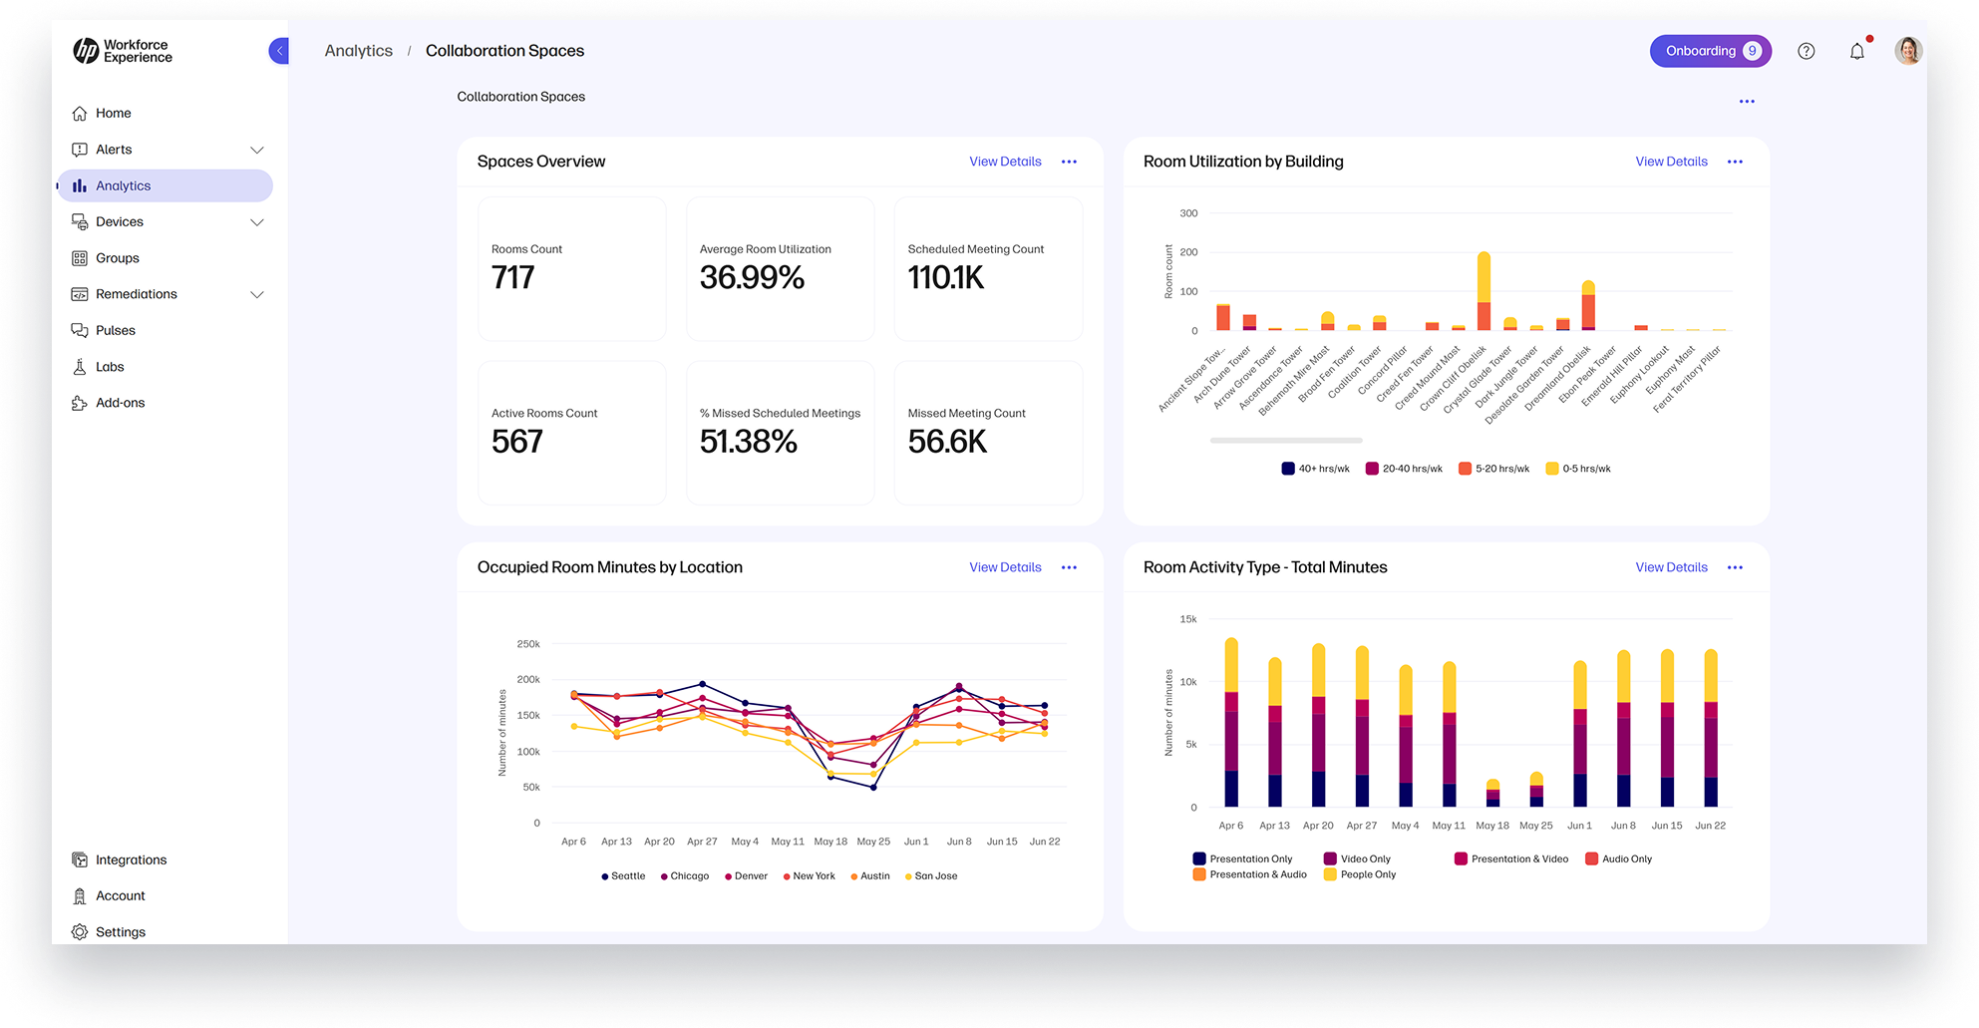Open the Settings page from sidebar
The height and width of the screenshot is (1028, 1979).
tap(121, 931)
